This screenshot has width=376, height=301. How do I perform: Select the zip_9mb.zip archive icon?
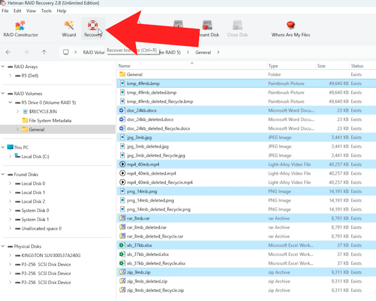point(122,272)
